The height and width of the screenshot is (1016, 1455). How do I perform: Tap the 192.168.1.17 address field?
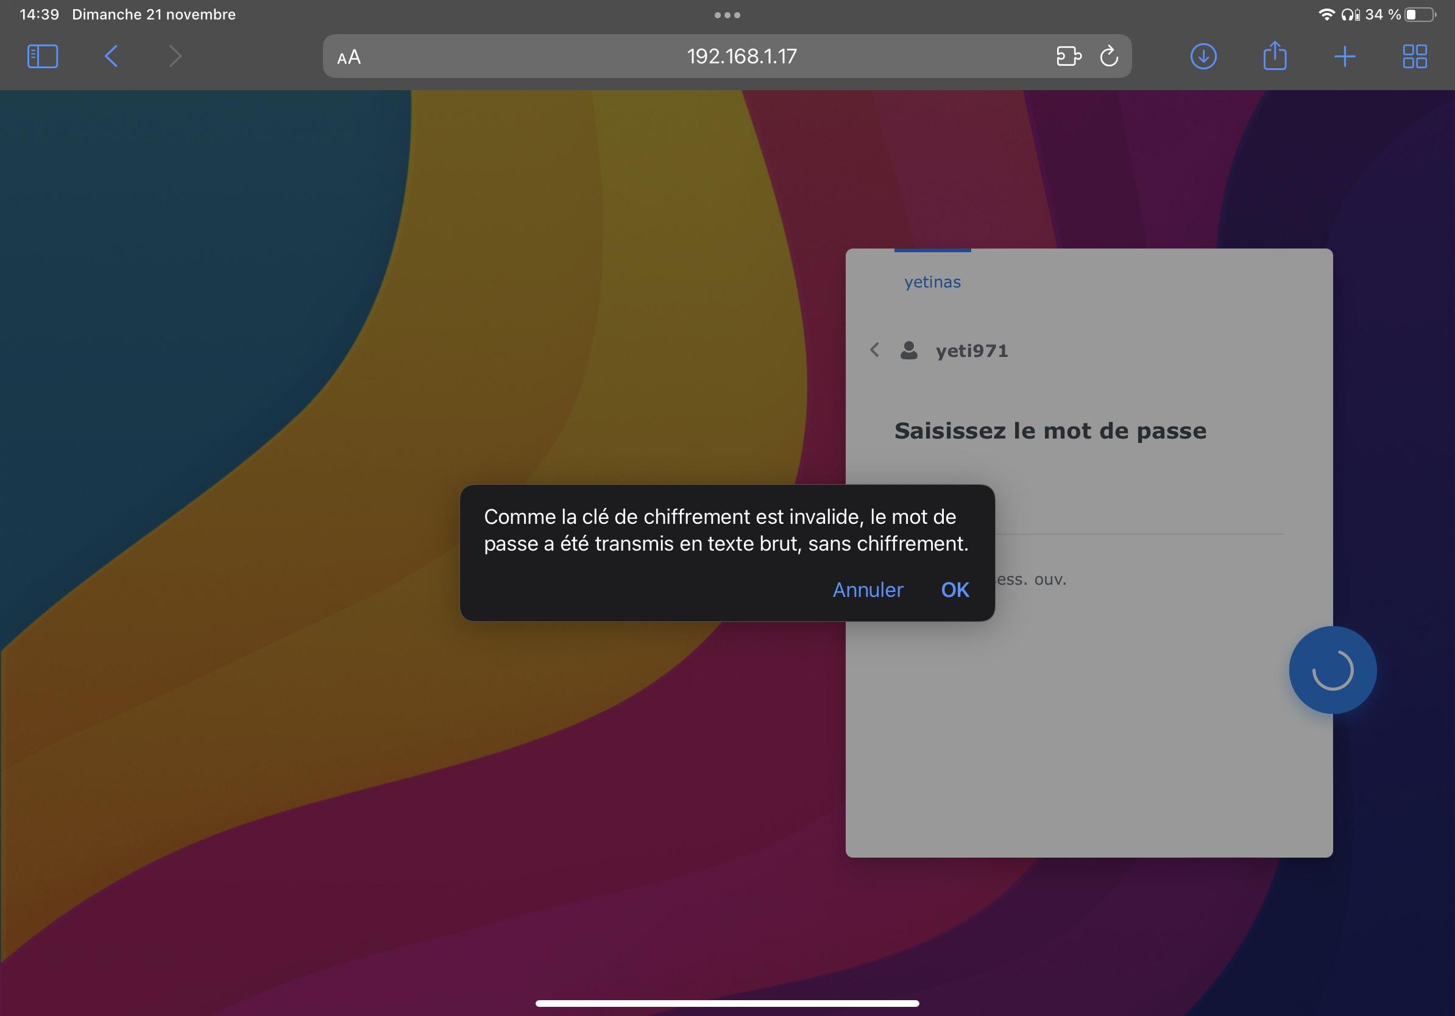pos(742,57)
